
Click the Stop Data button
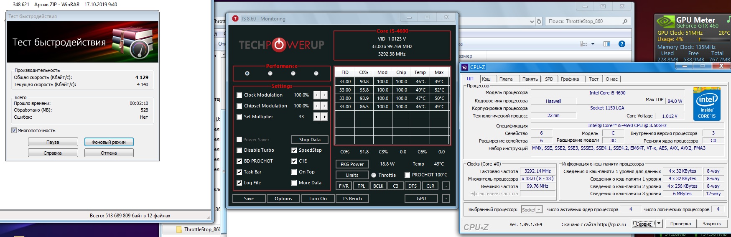(x=310, y=140)
